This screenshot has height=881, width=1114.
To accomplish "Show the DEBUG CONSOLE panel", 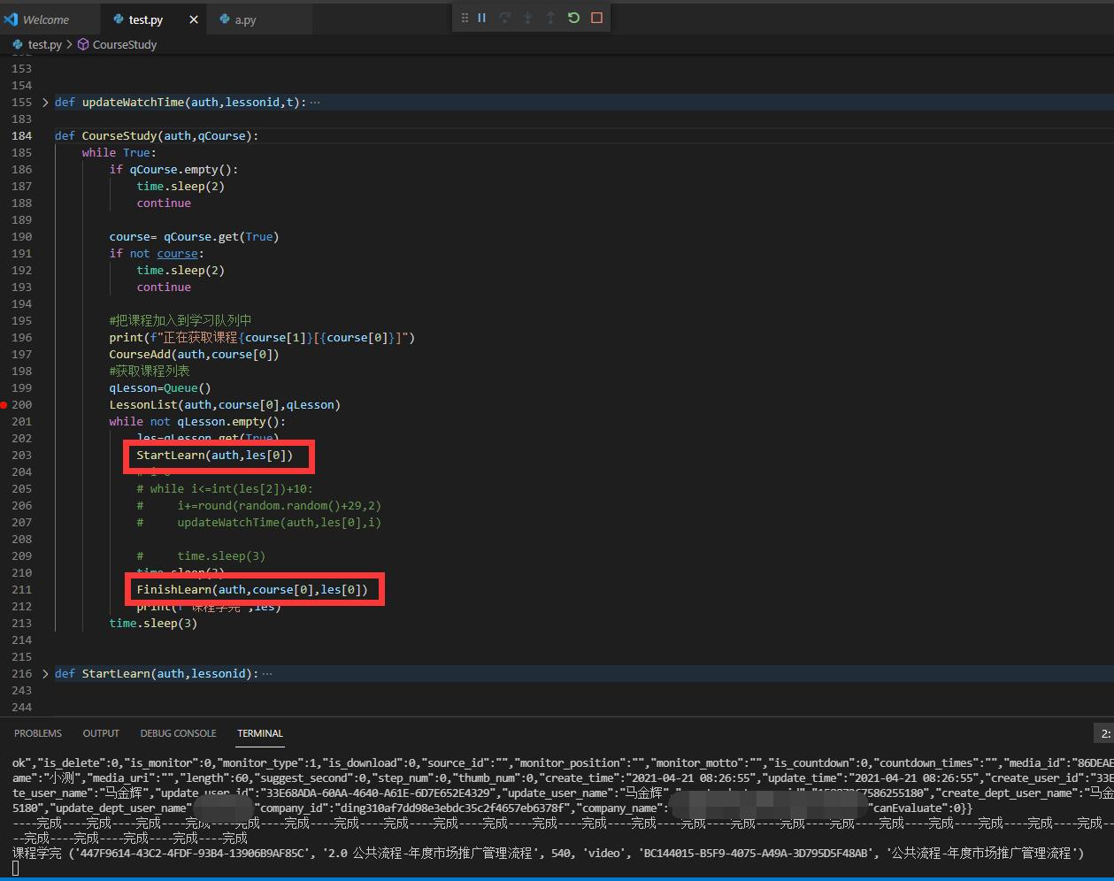I will click(x=178, y=733).
